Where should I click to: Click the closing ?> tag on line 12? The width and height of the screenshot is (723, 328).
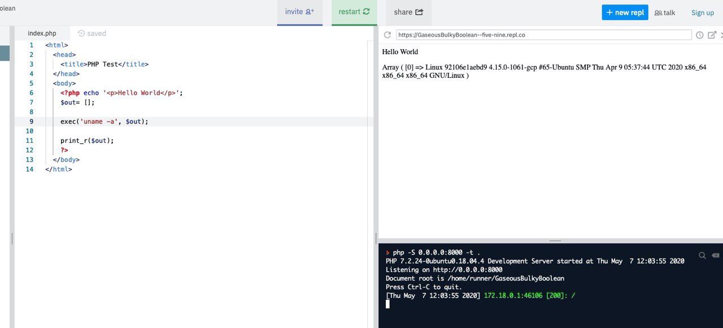[64, 150]
